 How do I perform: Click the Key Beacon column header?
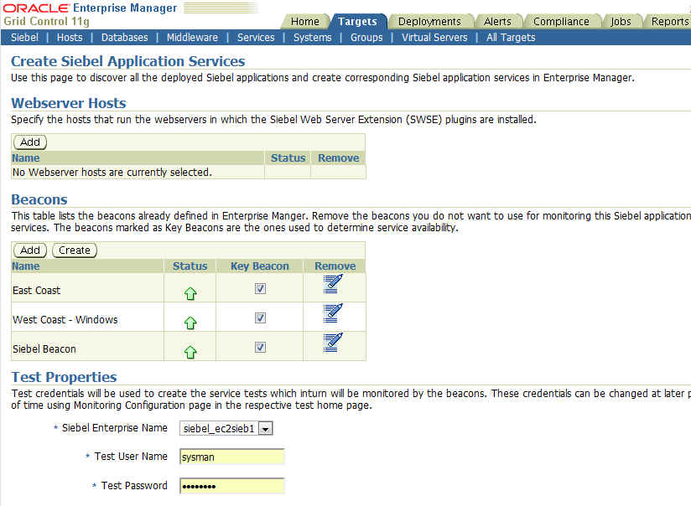tap(260, 266)
